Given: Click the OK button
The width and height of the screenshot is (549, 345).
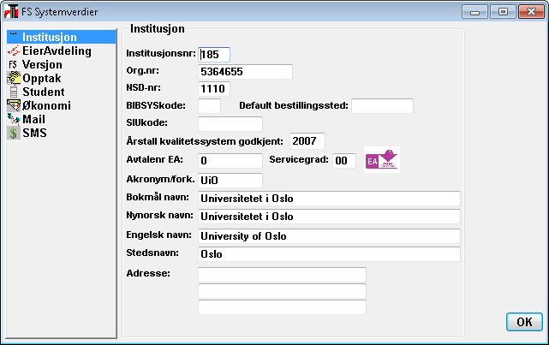Looking at the screenshot, I should click(x=524, y=322).
